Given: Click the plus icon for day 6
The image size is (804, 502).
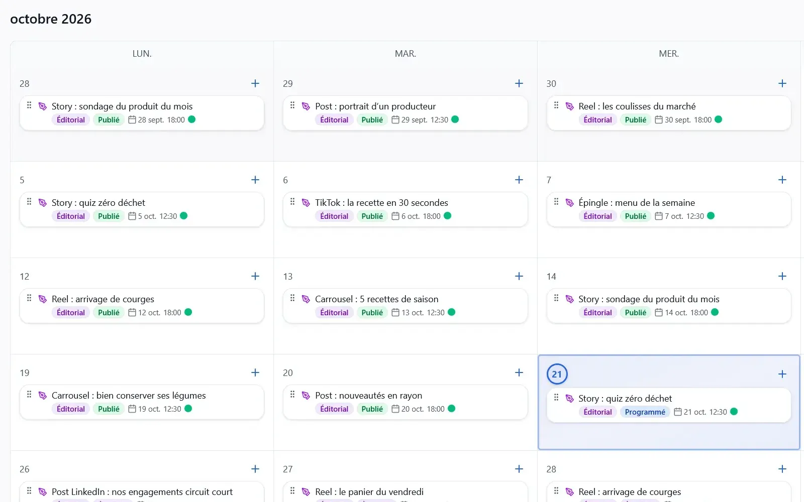Looking at the screenshot, I should point(519,180).
